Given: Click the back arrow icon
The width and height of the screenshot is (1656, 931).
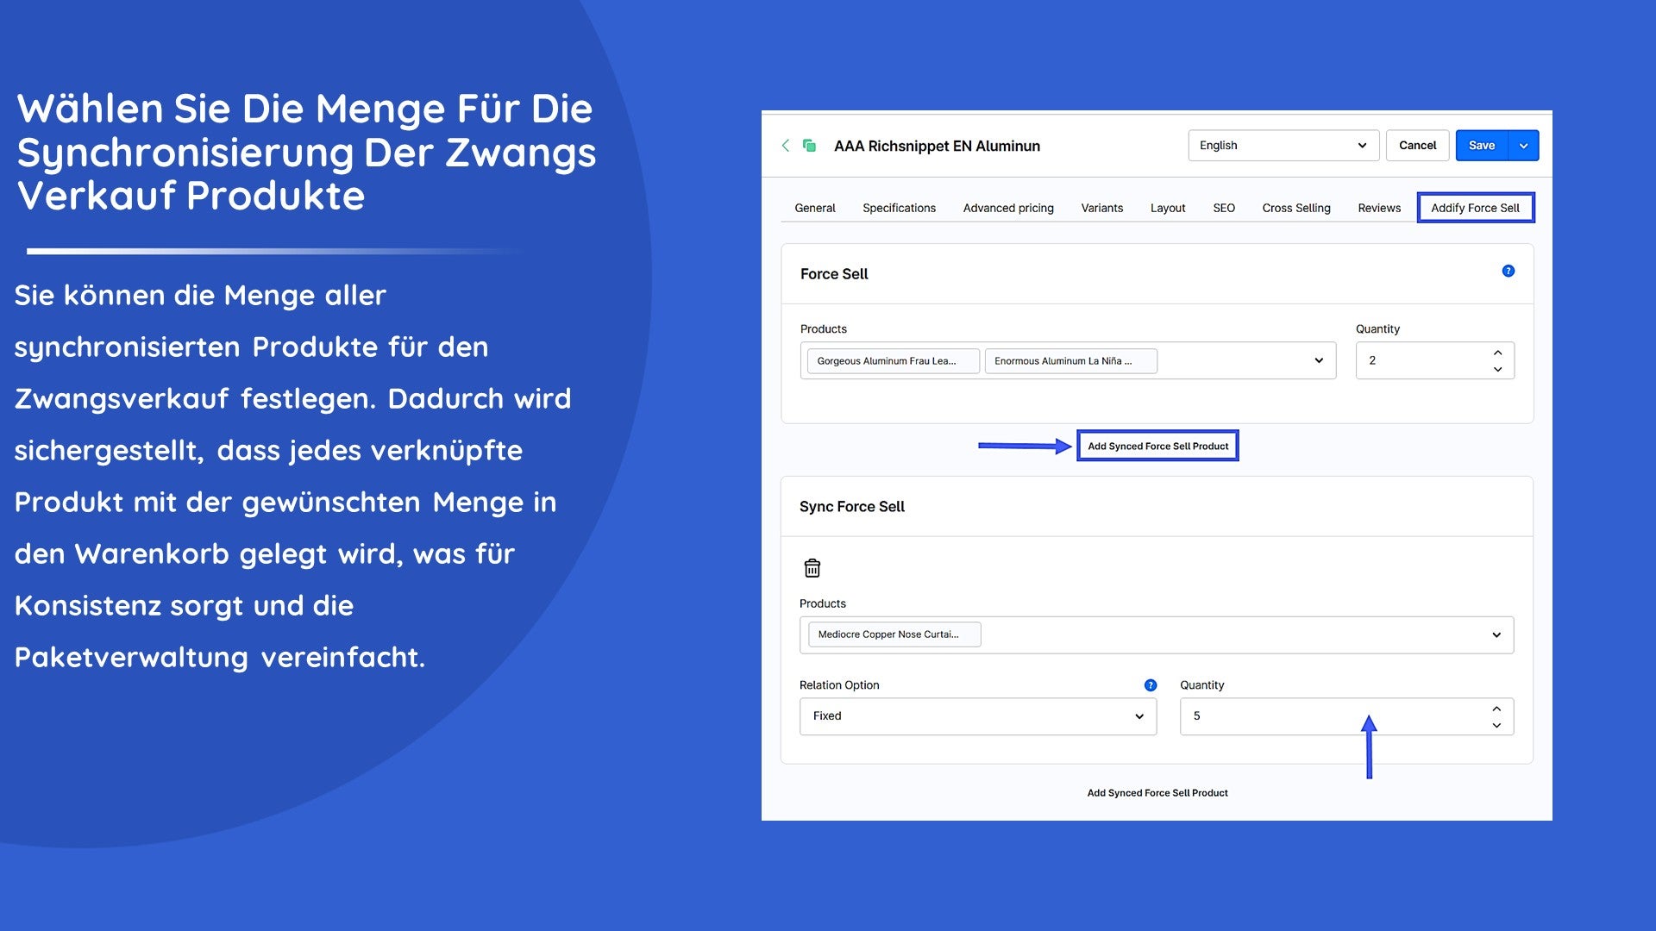Looking at the screenshot, I should point(785,146).
